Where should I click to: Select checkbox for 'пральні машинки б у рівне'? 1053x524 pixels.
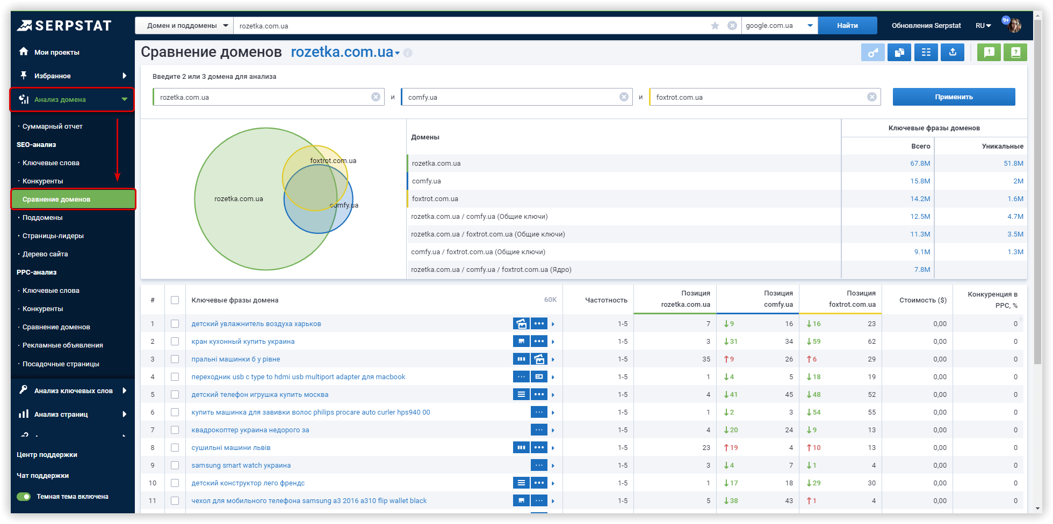click(175, 359)
